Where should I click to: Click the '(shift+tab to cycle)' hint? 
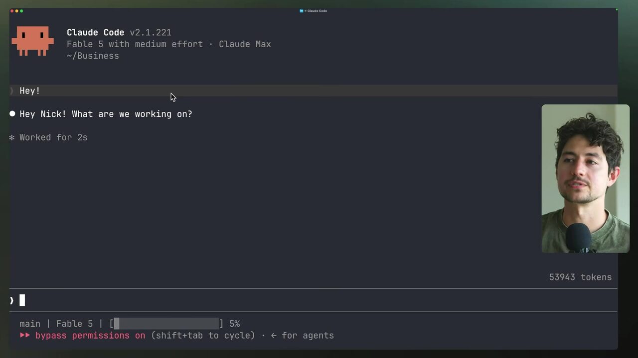(203, 336)
